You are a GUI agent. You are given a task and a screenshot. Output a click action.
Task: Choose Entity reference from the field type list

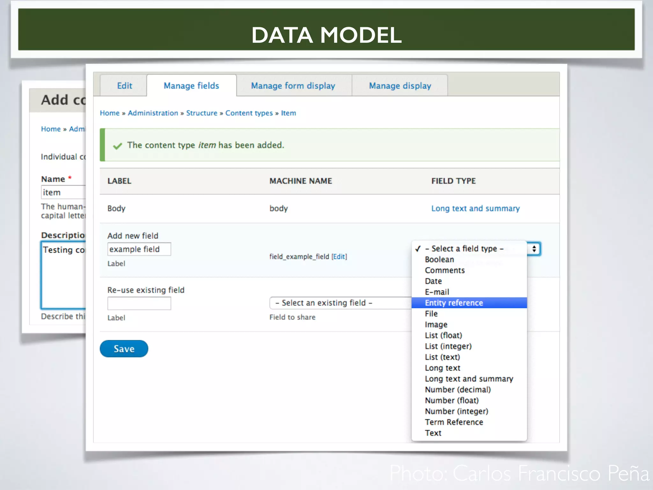pyautogui.click(x=454, y=303)
